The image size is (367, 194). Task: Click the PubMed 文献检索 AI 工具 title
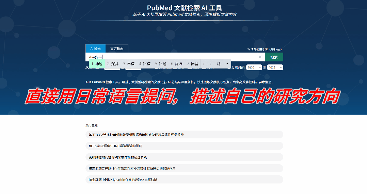click(184, 8)
